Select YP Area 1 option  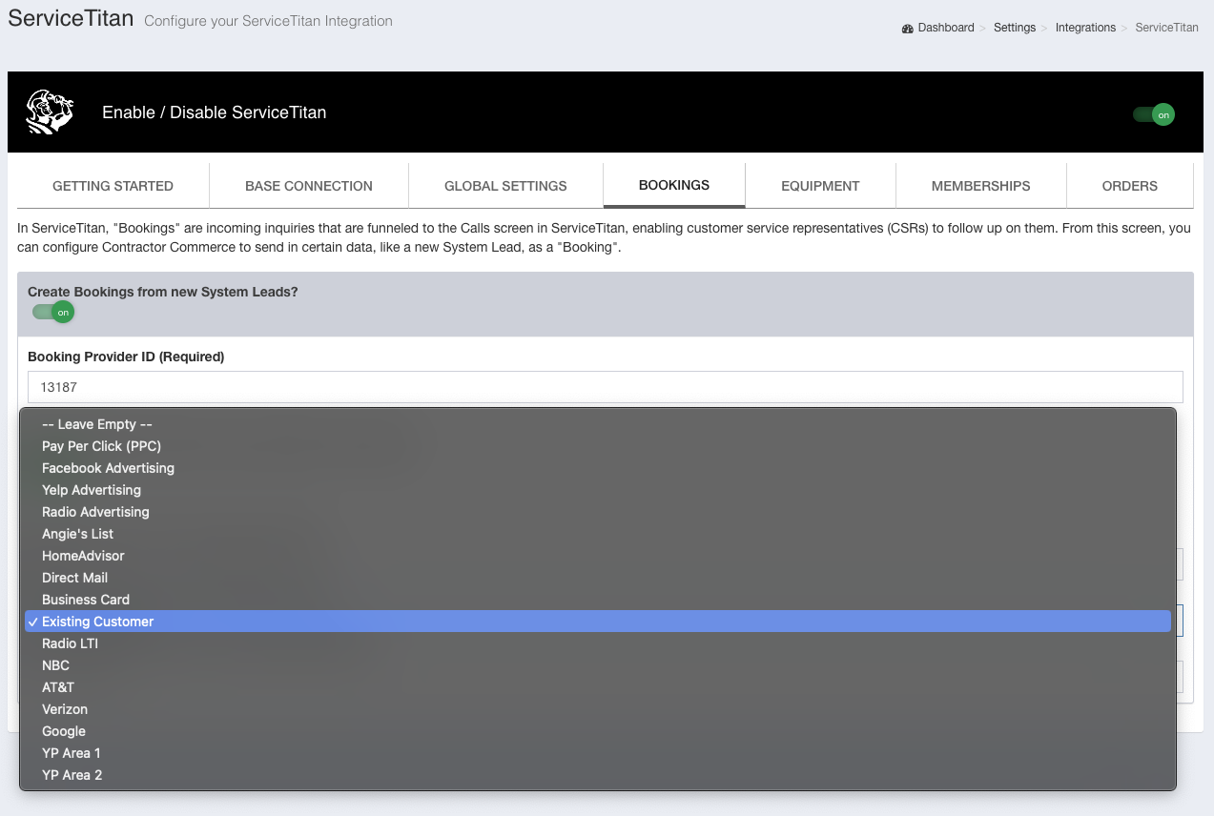[598, 753]
